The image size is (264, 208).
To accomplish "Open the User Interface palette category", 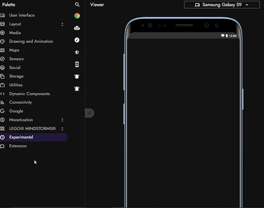I will (22, 15).
